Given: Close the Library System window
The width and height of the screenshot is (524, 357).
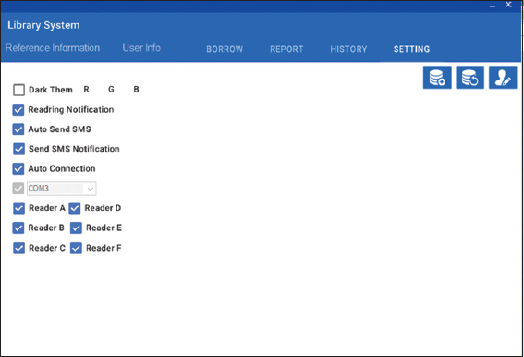Looking at the screenshot, I should (508, 5).
